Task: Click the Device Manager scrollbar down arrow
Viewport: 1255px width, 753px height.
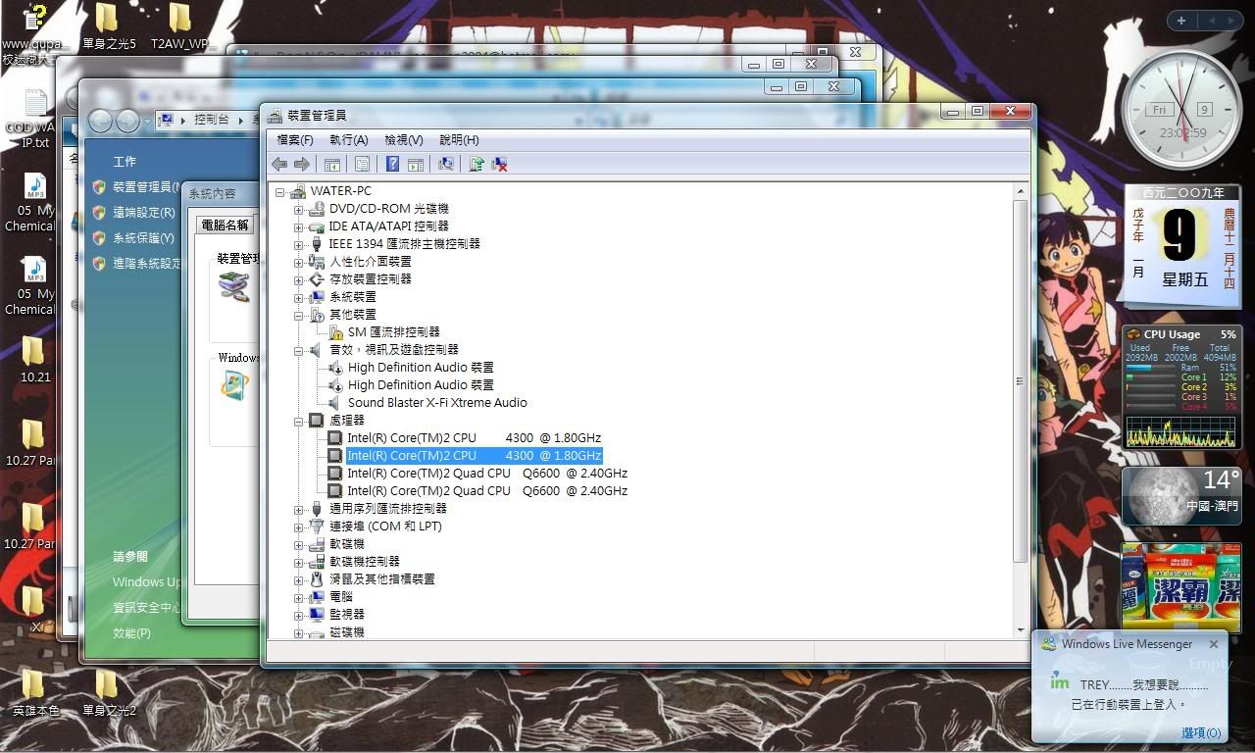Action: coord(1020,631)
